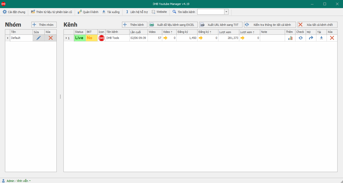Viewport: 343px width, 183px height.
Task: Click the BKT No cell
Action: click(92, 38)
